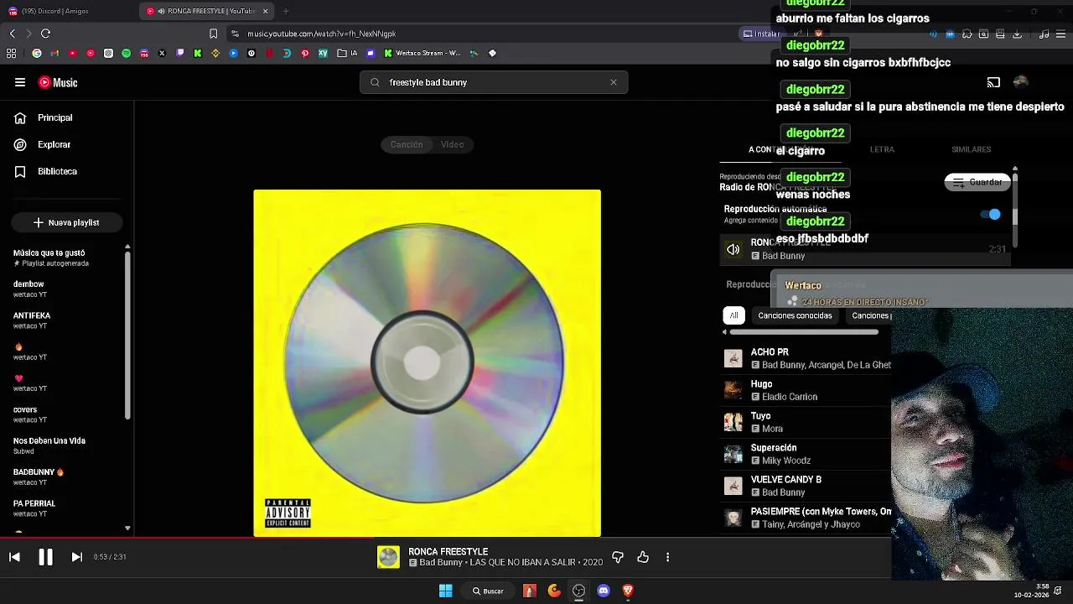The image size is (1073, 604).
Task: Open the 'Wertaco Stream' bookmark
Action: tap(422, 53)
